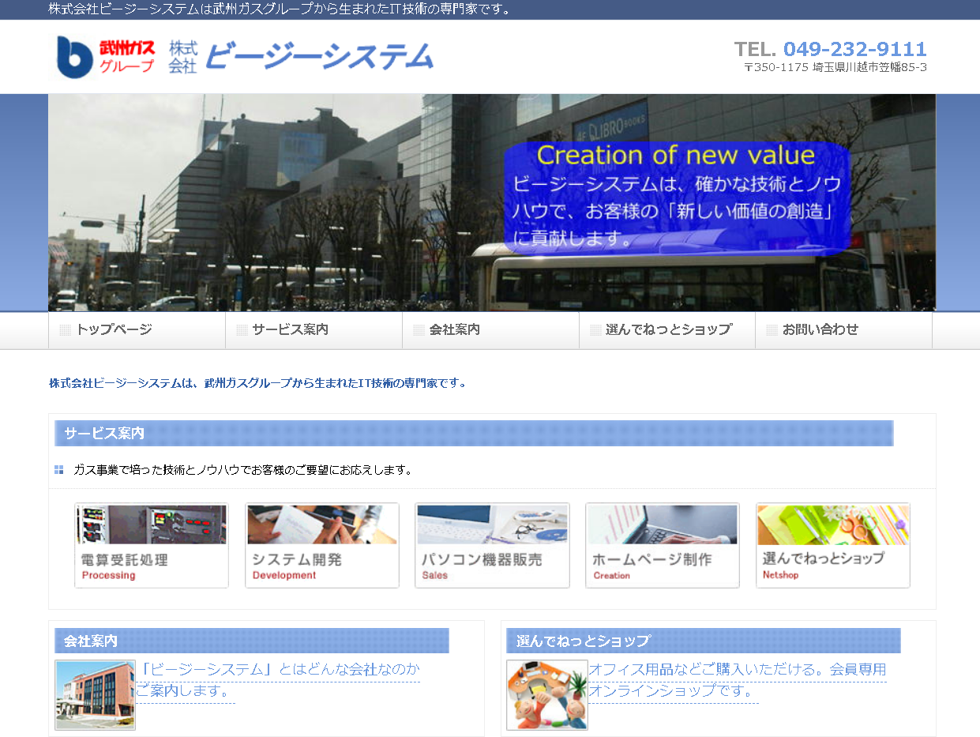
Task: Click お問い合わせ in the navigation bar
Action: point(820,330)
